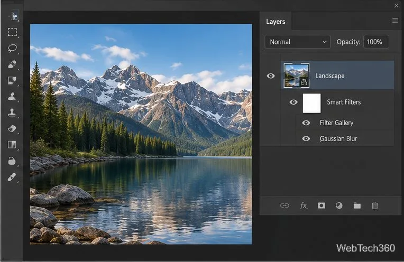Select the Gradient tool
This screenshot has height=262, width=404.
tap(12, 145)
